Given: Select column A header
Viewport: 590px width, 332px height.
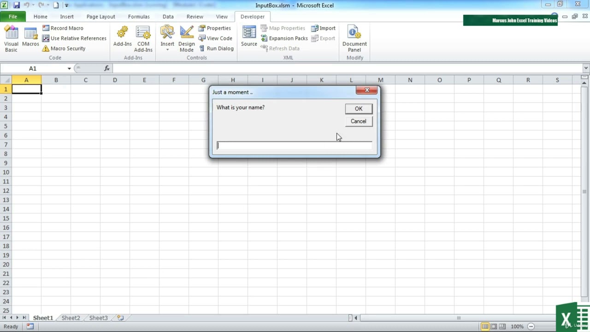Looking at the screenshot, I should [x=26, y=80].
